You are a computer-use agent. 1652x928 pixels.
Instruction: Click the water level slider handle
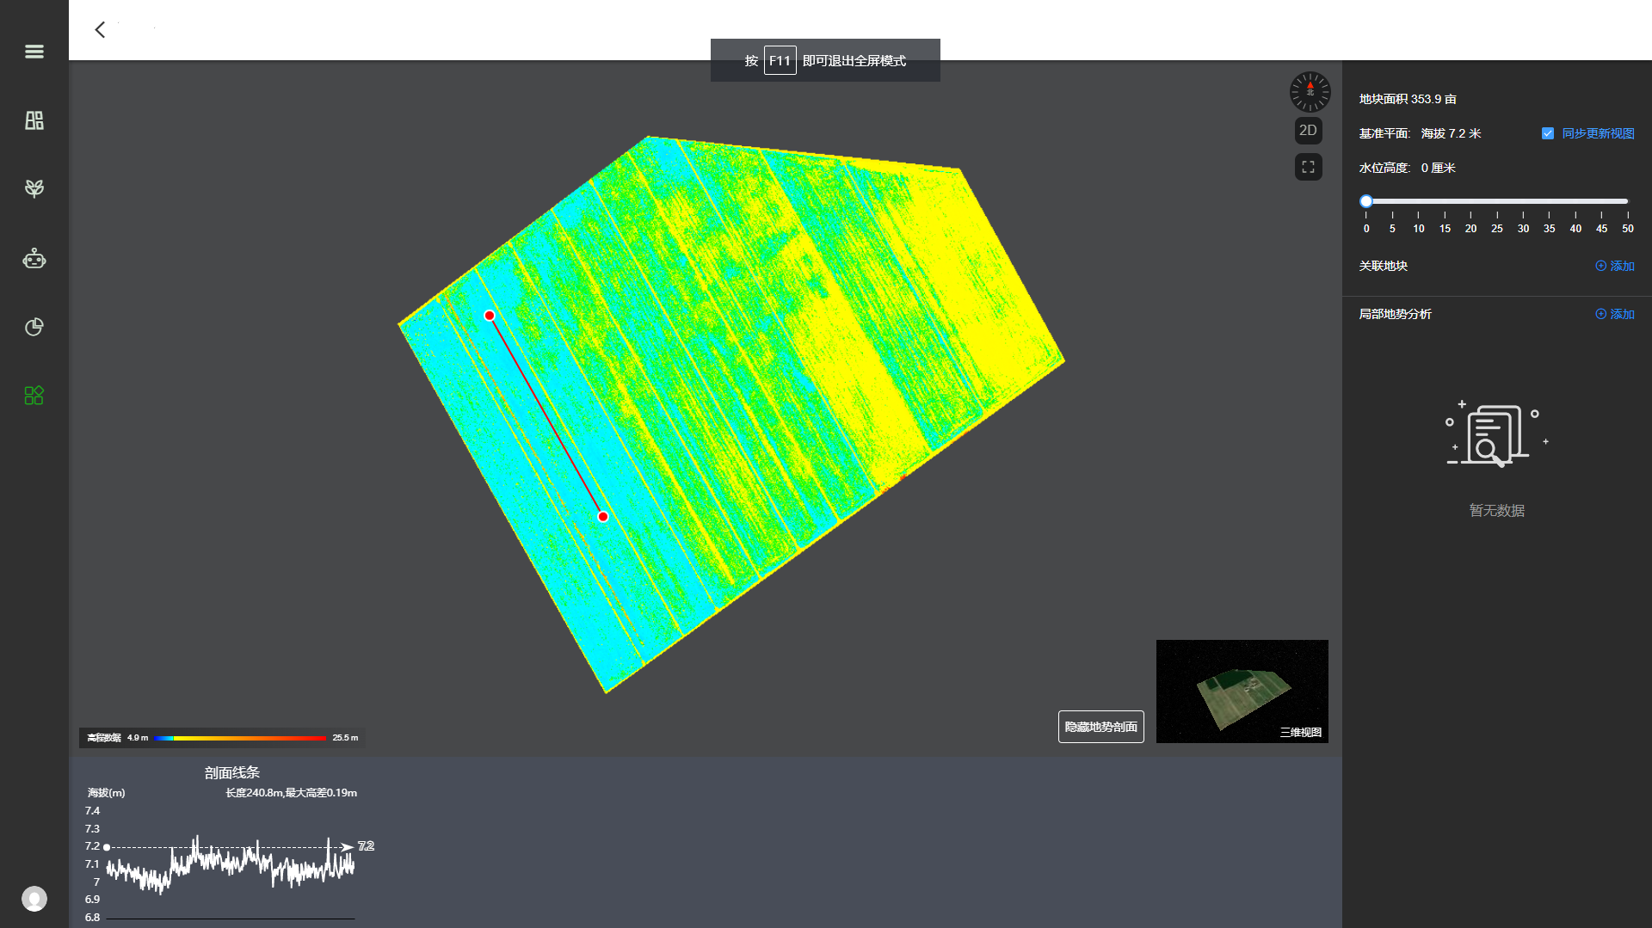point(1366,201)
